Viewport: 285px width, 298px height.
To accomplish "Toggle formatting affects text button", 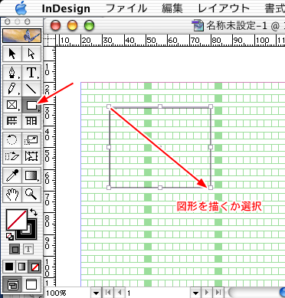I will point(28,249).
